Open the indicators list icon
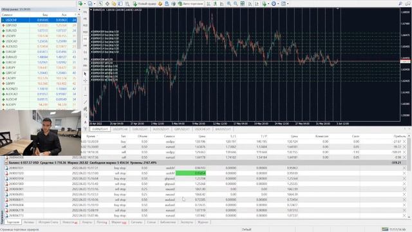Viewport: 412px width, 232px height. (x=265, y=4)
